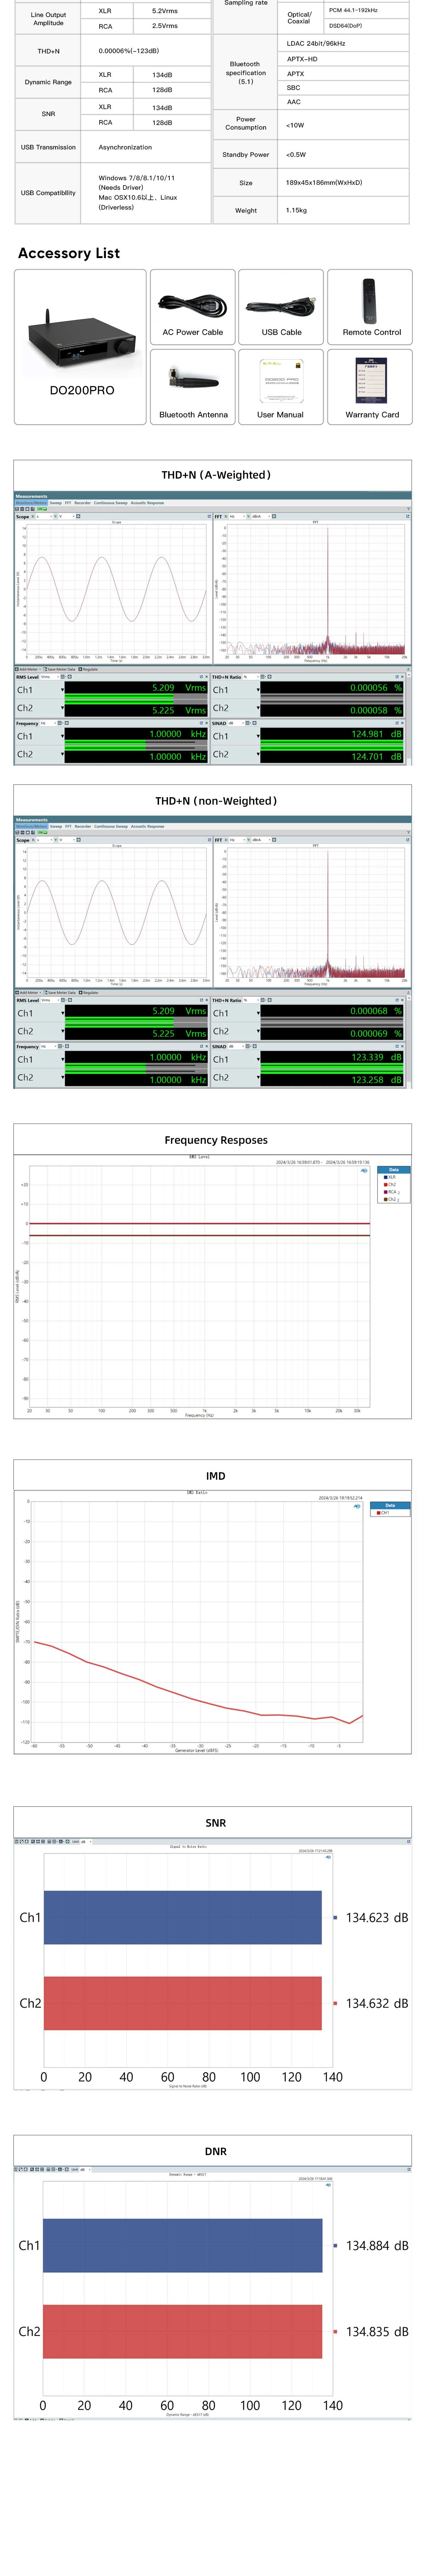Viewport: 425px width, 2576px height.
Task: Click the AP logo in DNR graph
Action: (328, 2185)
